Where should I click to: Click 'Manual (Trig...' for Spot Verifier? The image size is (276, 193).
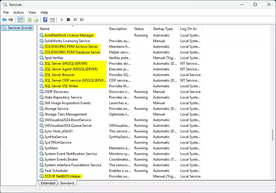tap(164, 58)
